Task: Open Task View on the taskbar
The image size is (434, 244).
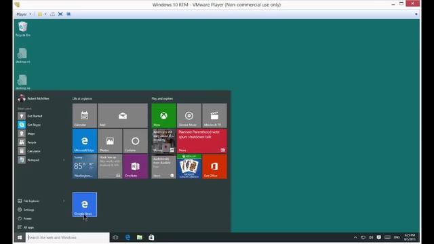Action: click(x=115, y=237)
